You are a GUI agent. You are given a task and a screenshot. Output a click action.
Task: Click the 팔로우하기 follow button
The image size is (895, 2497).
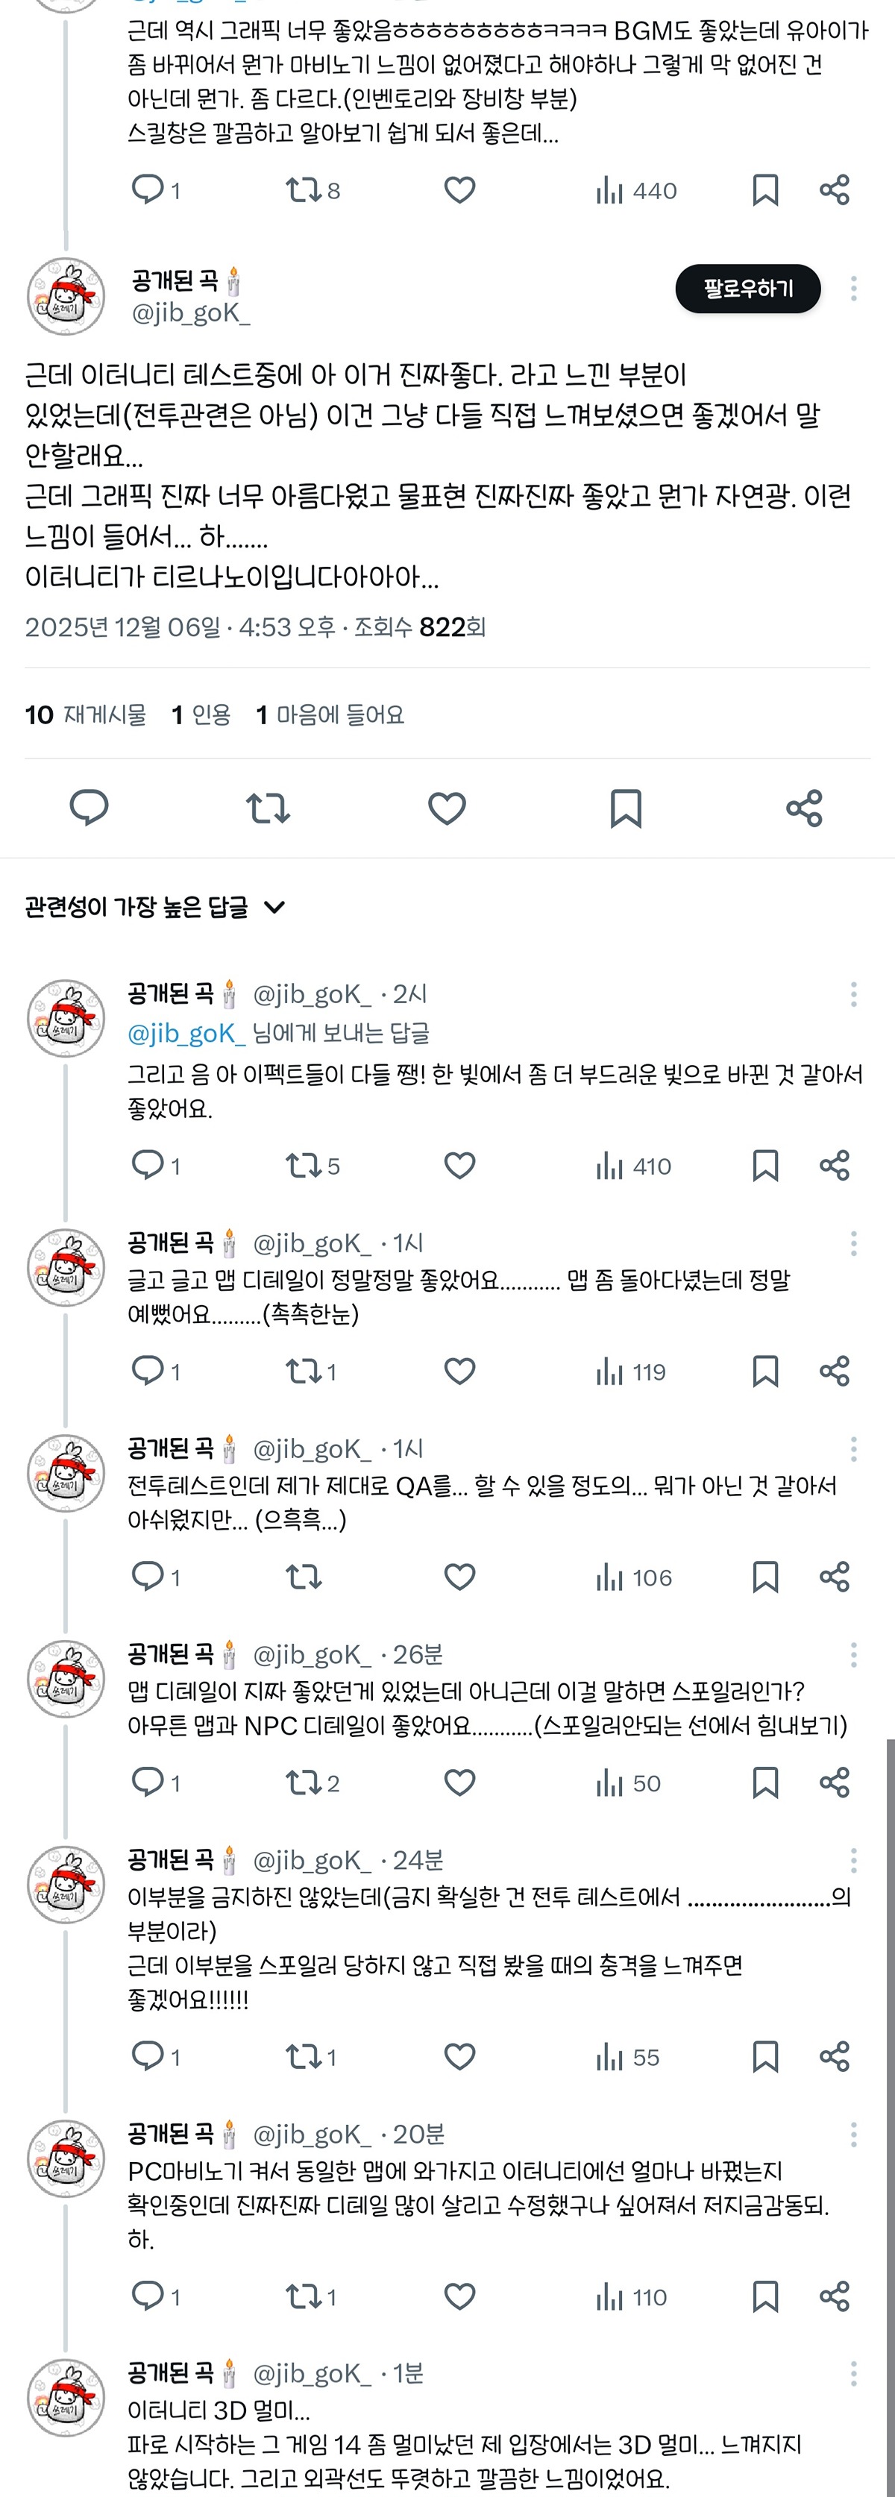[x=747, y=289]
